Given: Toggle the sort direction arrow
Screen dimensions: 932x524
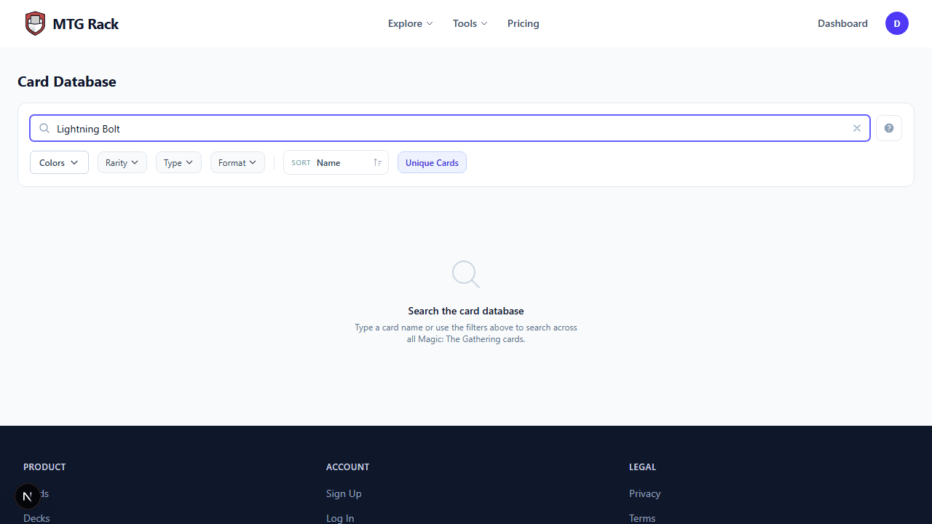Looking at the screenshot, I should tap(377, 162).
